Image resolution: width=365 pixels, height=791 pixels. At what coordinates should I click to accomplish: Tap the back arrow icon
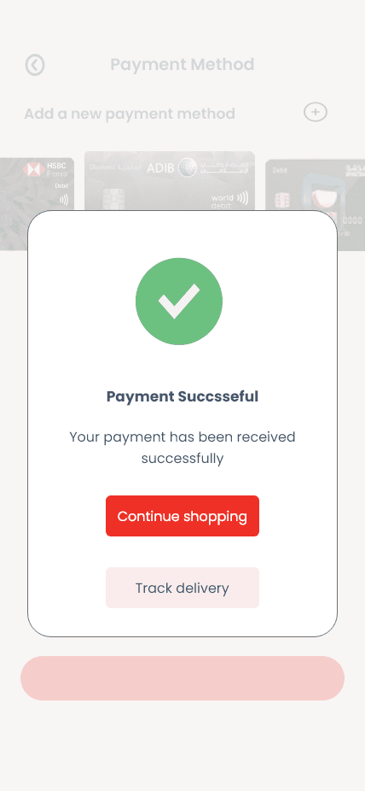[35, 65]
